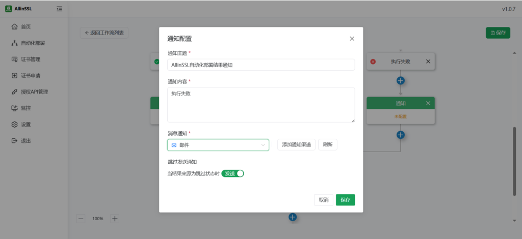Close the 通知配置 dialog
The image size is (522, 239).
tap(352, 39)
